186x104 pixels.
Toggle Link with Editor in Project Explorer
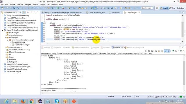(24, 12)
